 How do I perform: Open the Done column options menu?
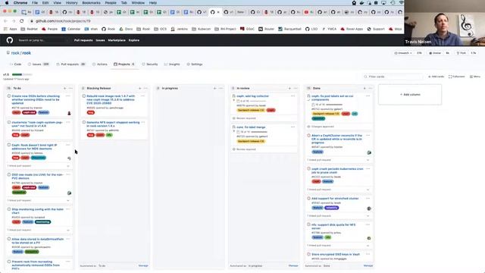pos(371,88)
